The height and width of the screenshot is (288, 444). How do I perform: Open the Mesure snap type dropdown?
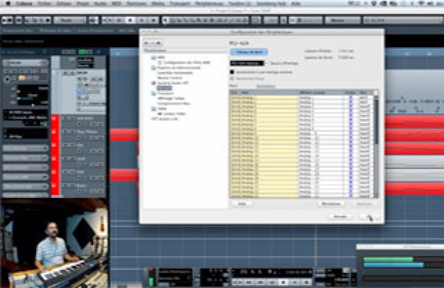click(342, 21)
